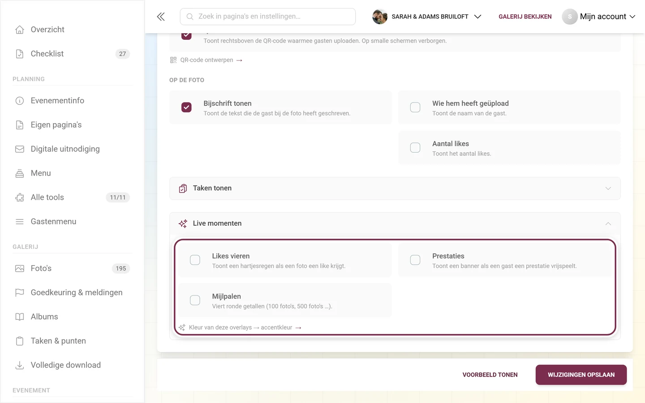645x403 pixels.
Task: Click the page icon beside Eigen pagina's
Action: click(x=20, y=125)
